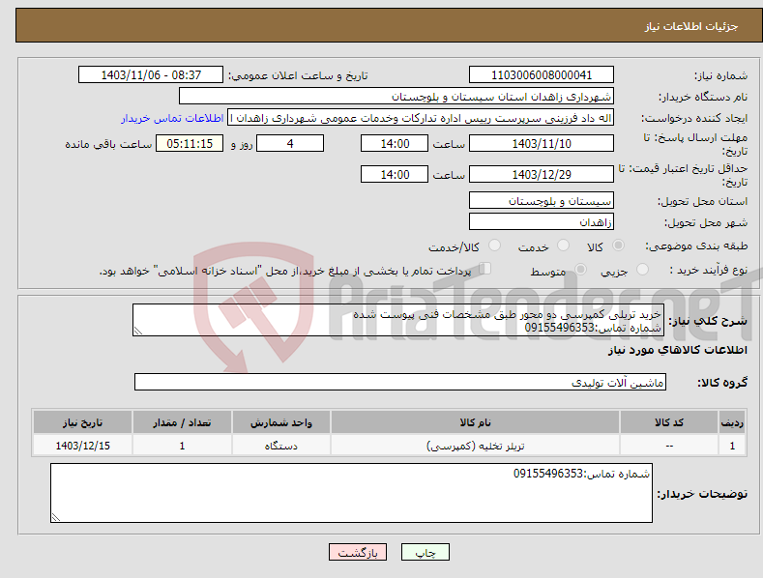Viewport: 763px width, 578px height.
Task: Click the unit cell دستگاه
Action: (x=281, y=446)
